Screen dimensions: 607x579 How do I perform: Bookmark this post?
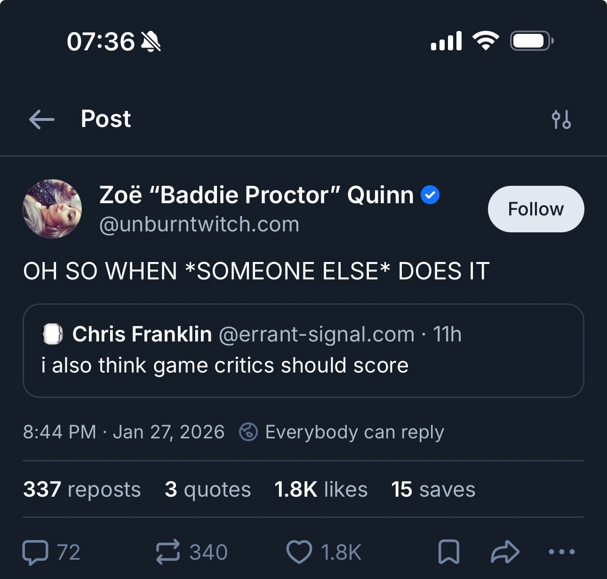(448, 552)
